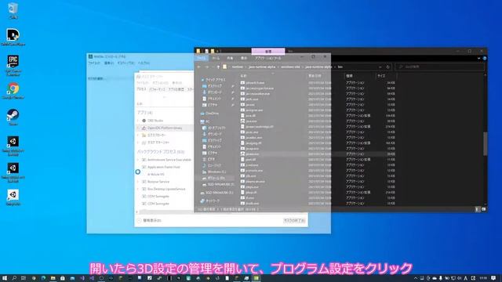Open ファイル menu in NVIDIA Control Panel
This screenshot has height=282, width=502.
click(x=94, y=63)
